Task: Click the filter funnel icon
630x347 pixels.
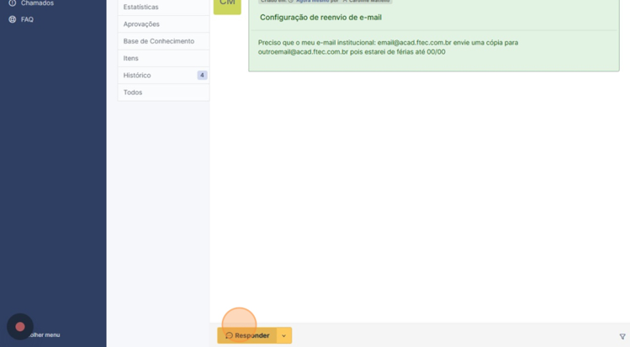Action: tap(622, 337)
